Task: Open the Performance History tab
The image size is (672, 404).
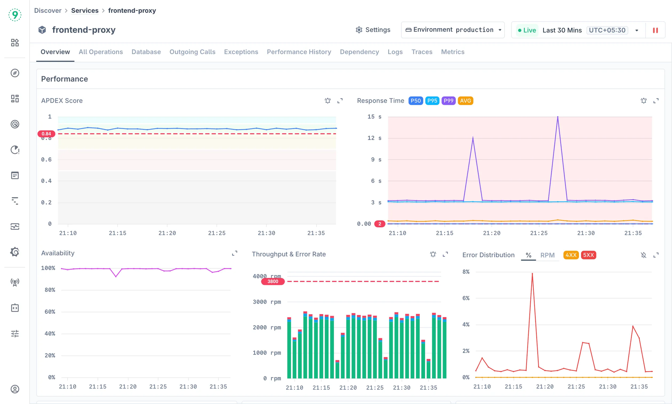Action: 299,52
